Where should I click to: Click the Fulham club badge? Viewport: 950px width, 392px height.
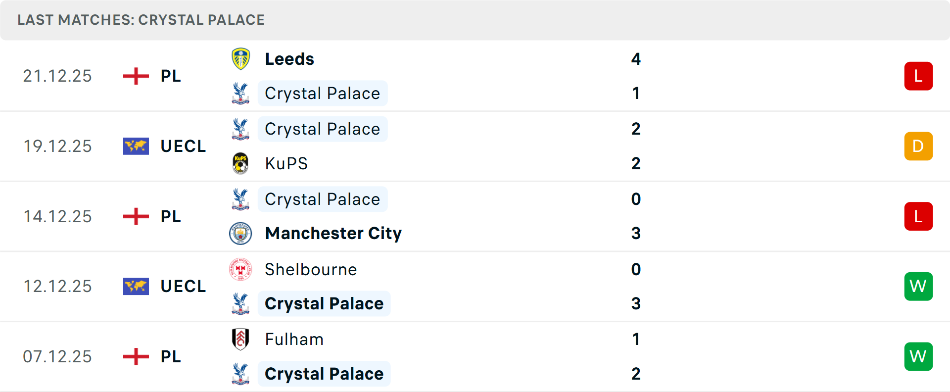[240, 339]
